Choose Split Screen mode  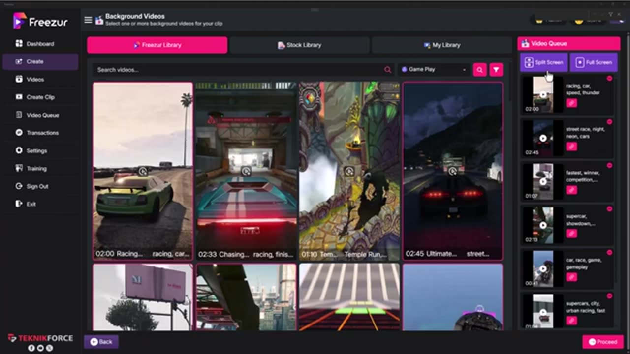(544, 62)
